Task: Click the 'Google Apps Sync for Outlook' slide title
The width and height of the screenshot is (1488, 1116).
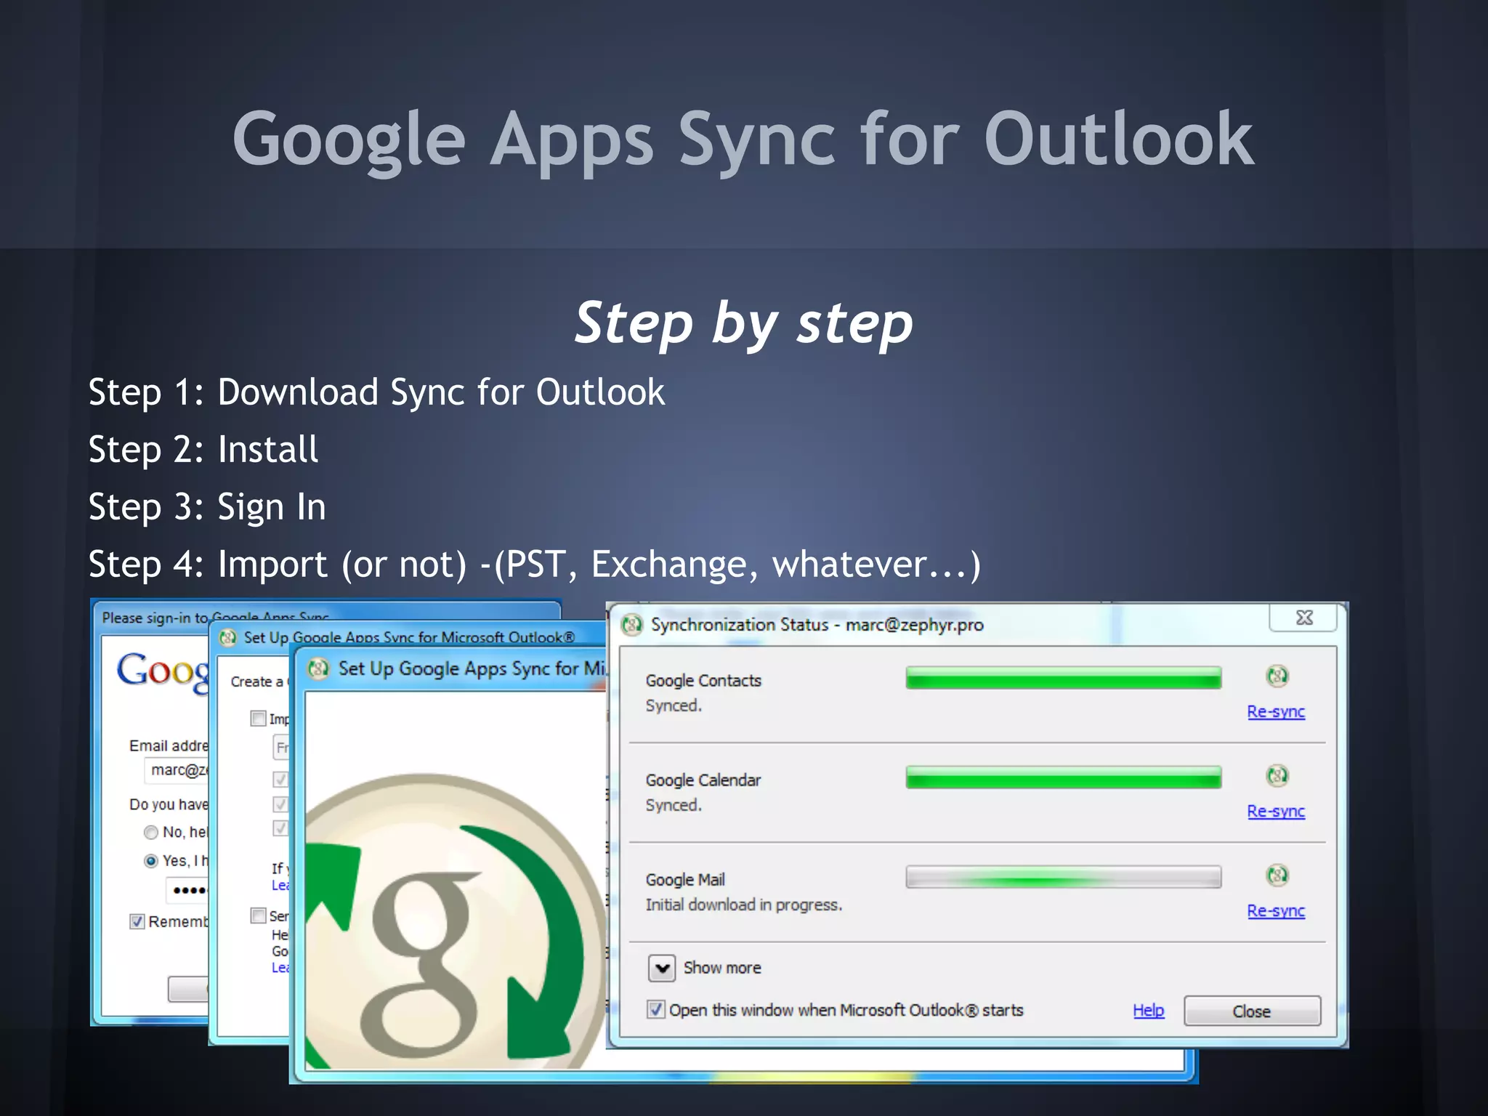Action: 743,141
